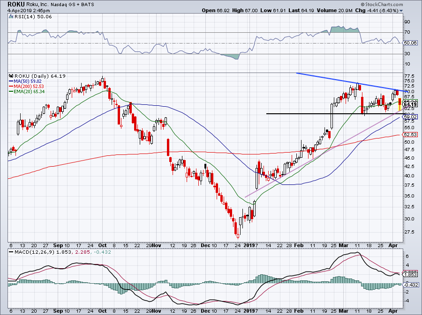Click the 6 level on MACD axis

(407, 256)
